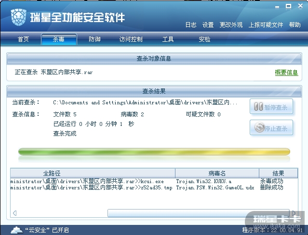
Task: Click the 文件数 5 value
Action: click(x=65, y=114)
